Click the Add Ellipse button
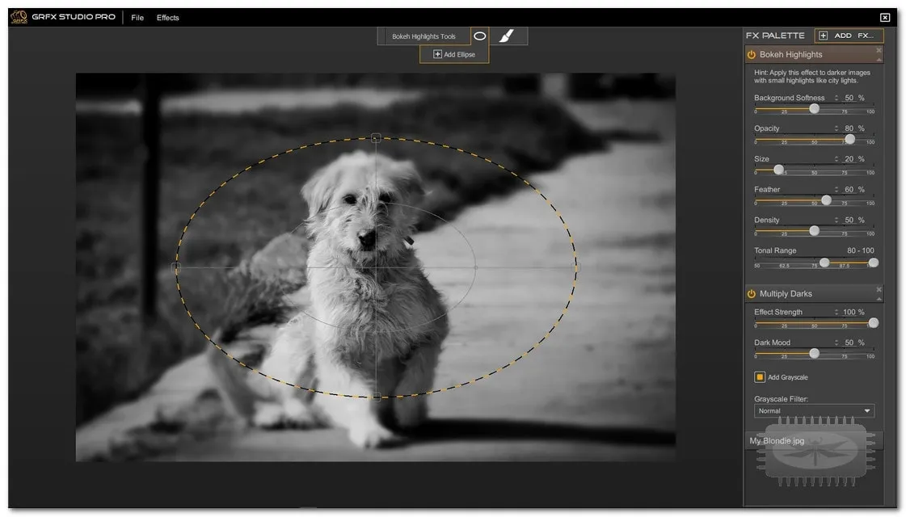906x517 pixels. coord(454,54)
